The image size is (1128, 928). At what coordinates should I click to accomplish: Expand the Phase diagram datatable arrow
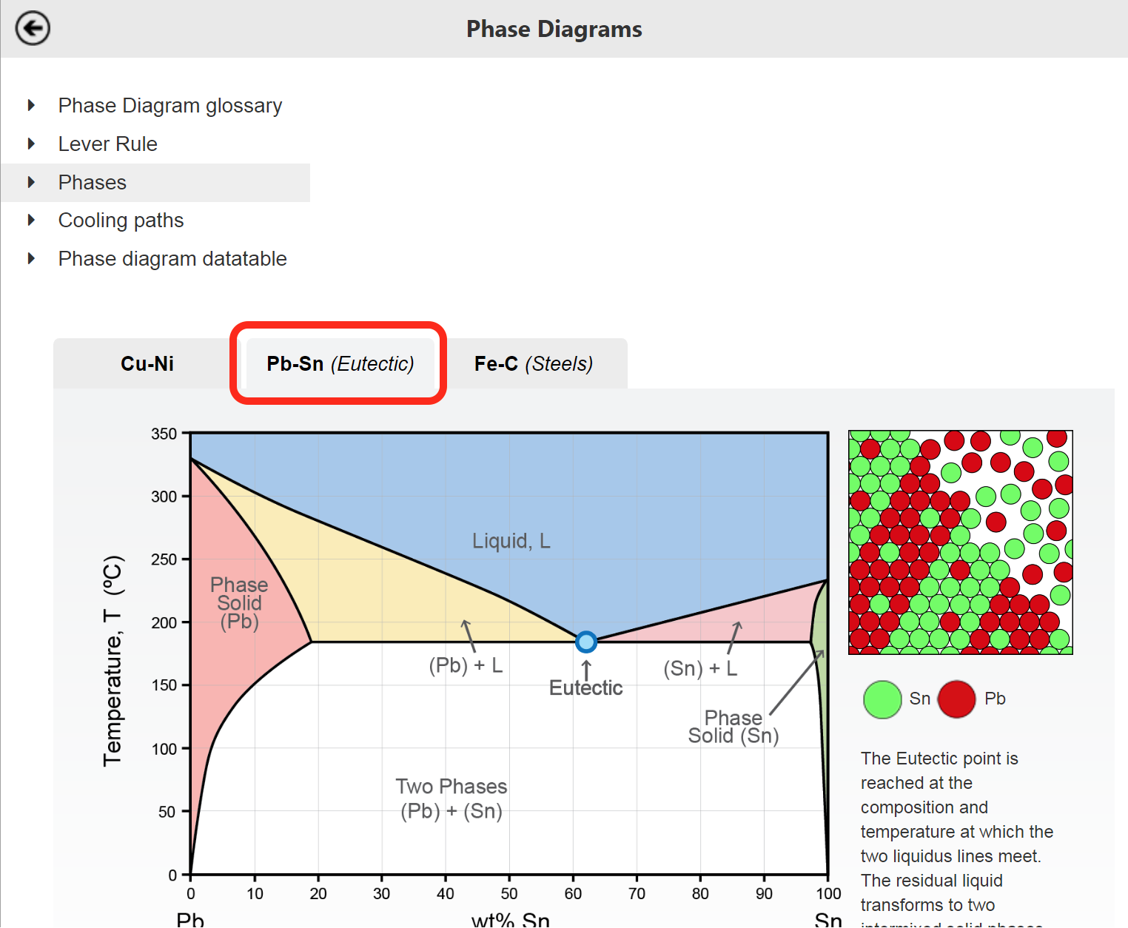[31, 258]
